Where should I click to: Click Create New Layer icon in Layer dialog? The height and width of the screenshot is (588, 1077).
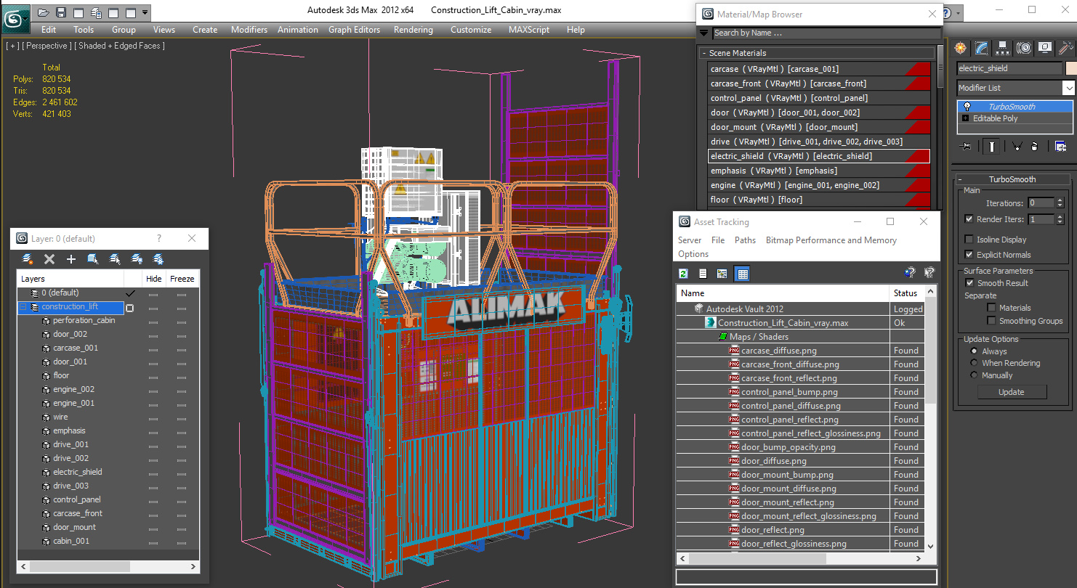28,259
